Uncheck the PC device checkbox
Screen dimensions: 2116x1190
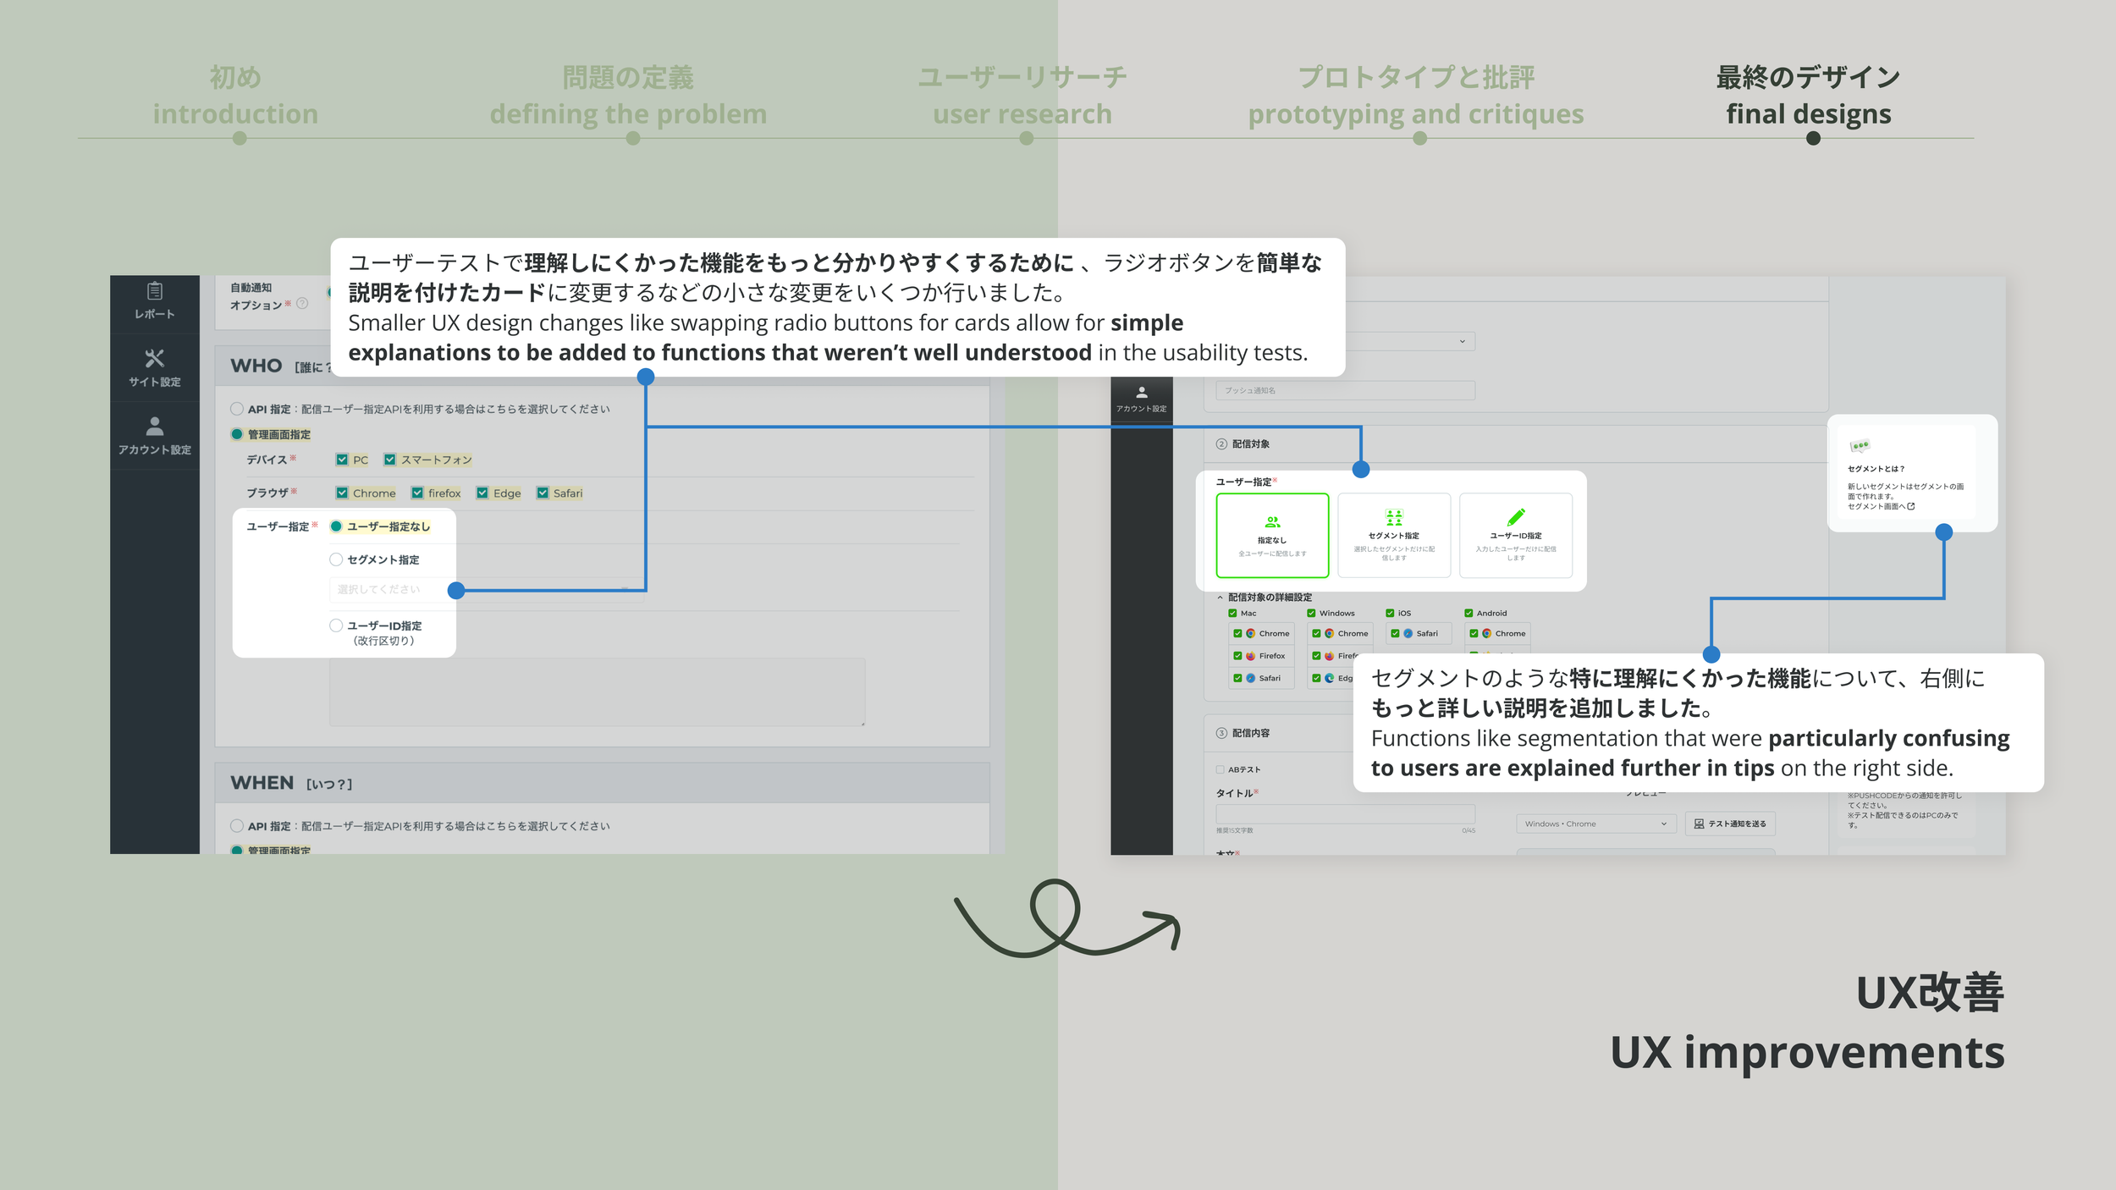[342, 460]
